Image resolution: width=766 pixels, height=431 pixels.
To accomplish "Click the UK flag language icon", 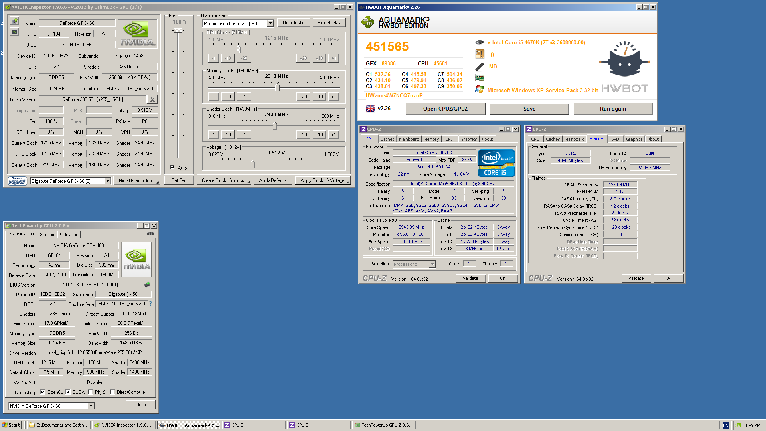I will (371, 109).
